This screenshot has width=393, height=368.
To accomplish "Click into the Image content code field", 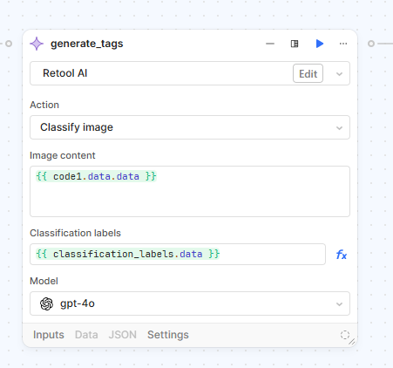I will point(190,191).
